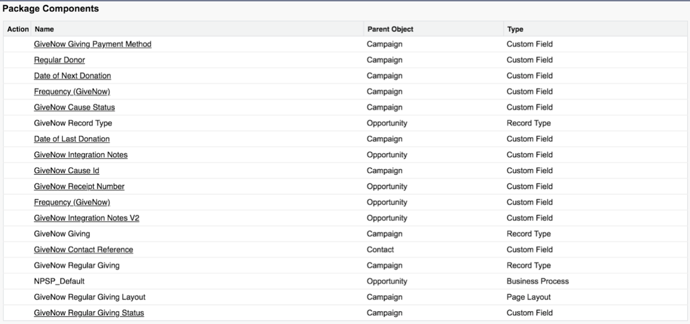Click Campaign cell in GiveNow Regular Giving Layout row
This screenshot has height=324, width=690.
tap(384, 297)
